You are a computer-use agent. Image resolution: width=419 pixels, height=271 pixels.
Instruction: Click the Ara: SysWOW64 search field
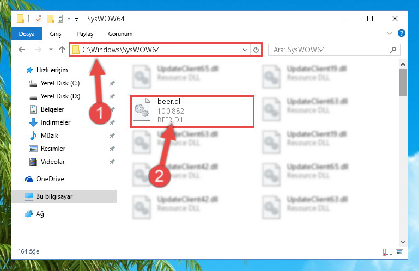[x=335, y=50]
